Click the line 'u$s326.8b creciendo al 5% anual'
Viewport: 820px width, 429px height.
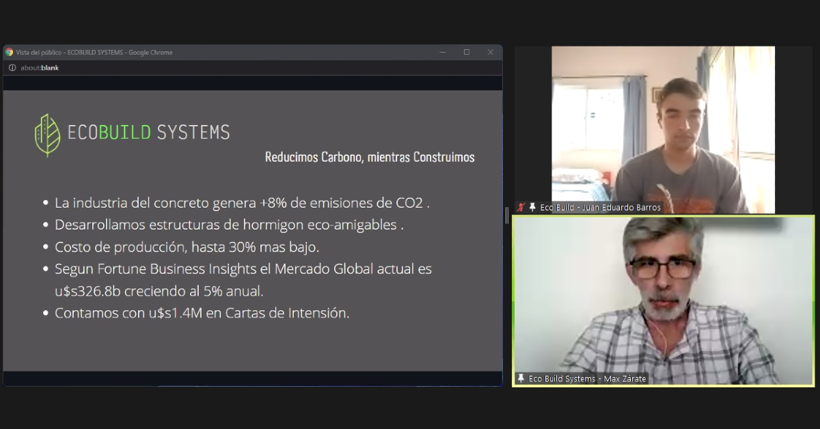(159, 291)
